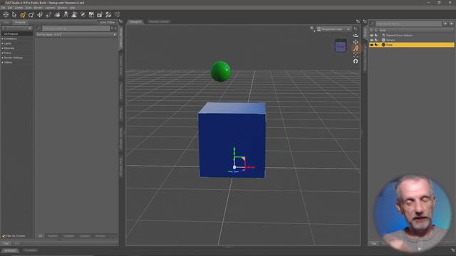Expand the Materials category
Image resolution: width=456 pixels, height=256 pixels.
click(x=3, y=48)
